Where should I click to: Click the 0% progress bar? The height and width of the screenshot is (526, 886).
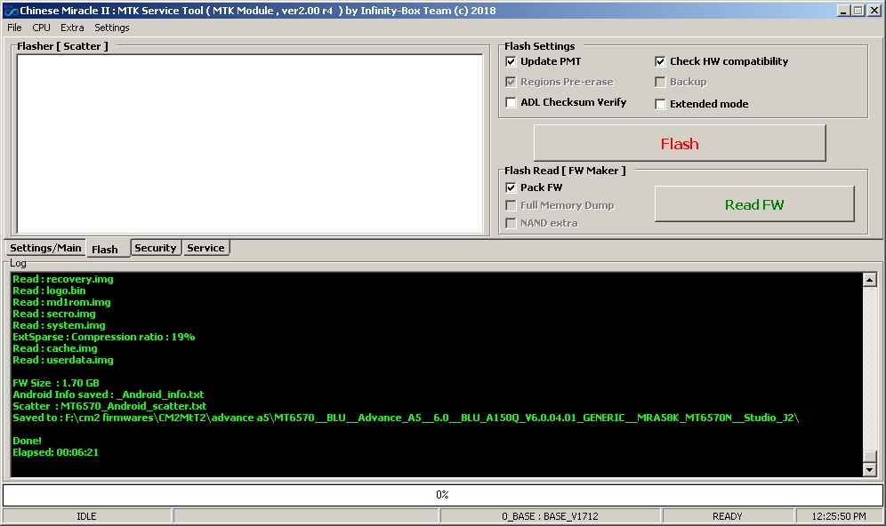click(x=442, y=495)
